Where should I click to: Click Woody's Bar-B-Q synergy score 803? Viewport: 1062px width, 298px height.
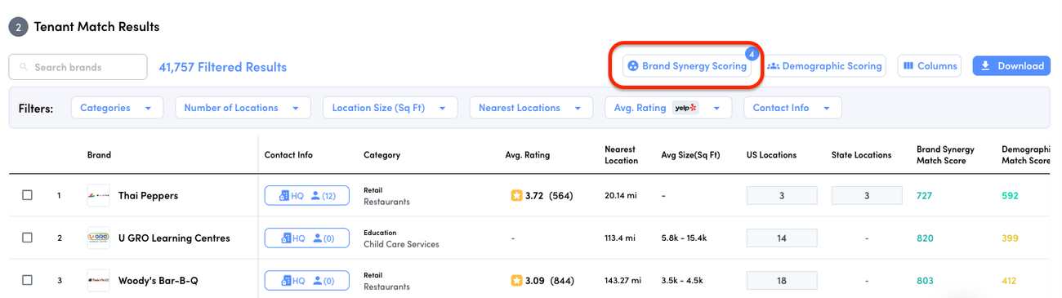pos(925,281)
